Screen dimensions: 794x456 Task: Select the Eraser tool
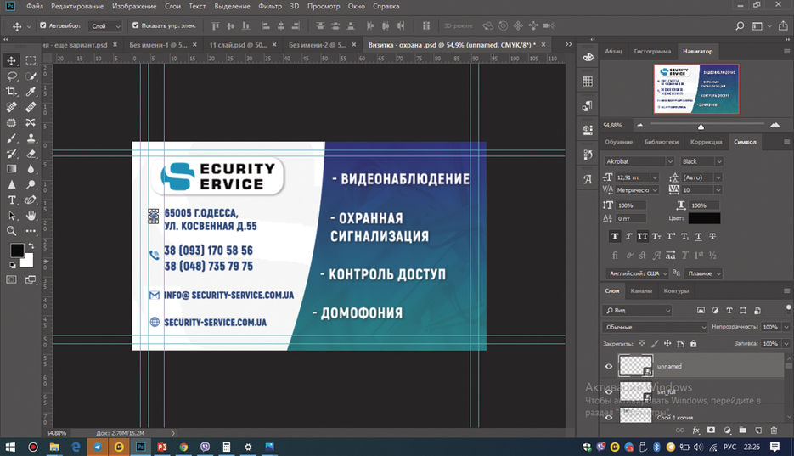click(31, 154)
